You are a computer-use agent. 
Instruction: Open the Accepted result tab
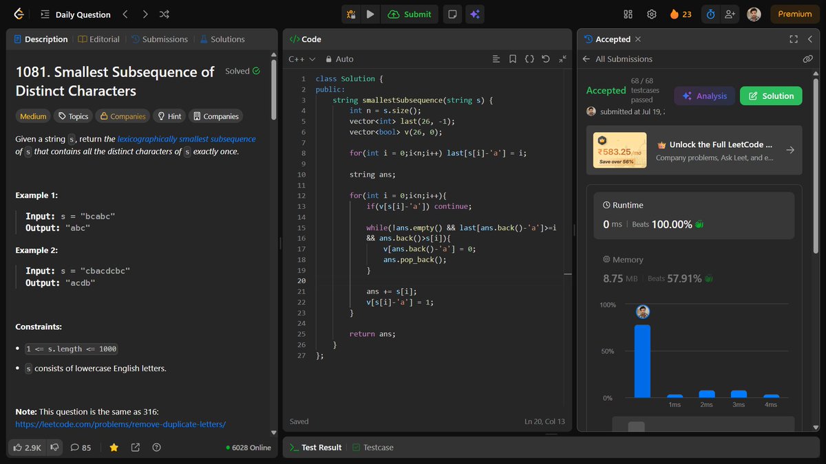(607, 39)
